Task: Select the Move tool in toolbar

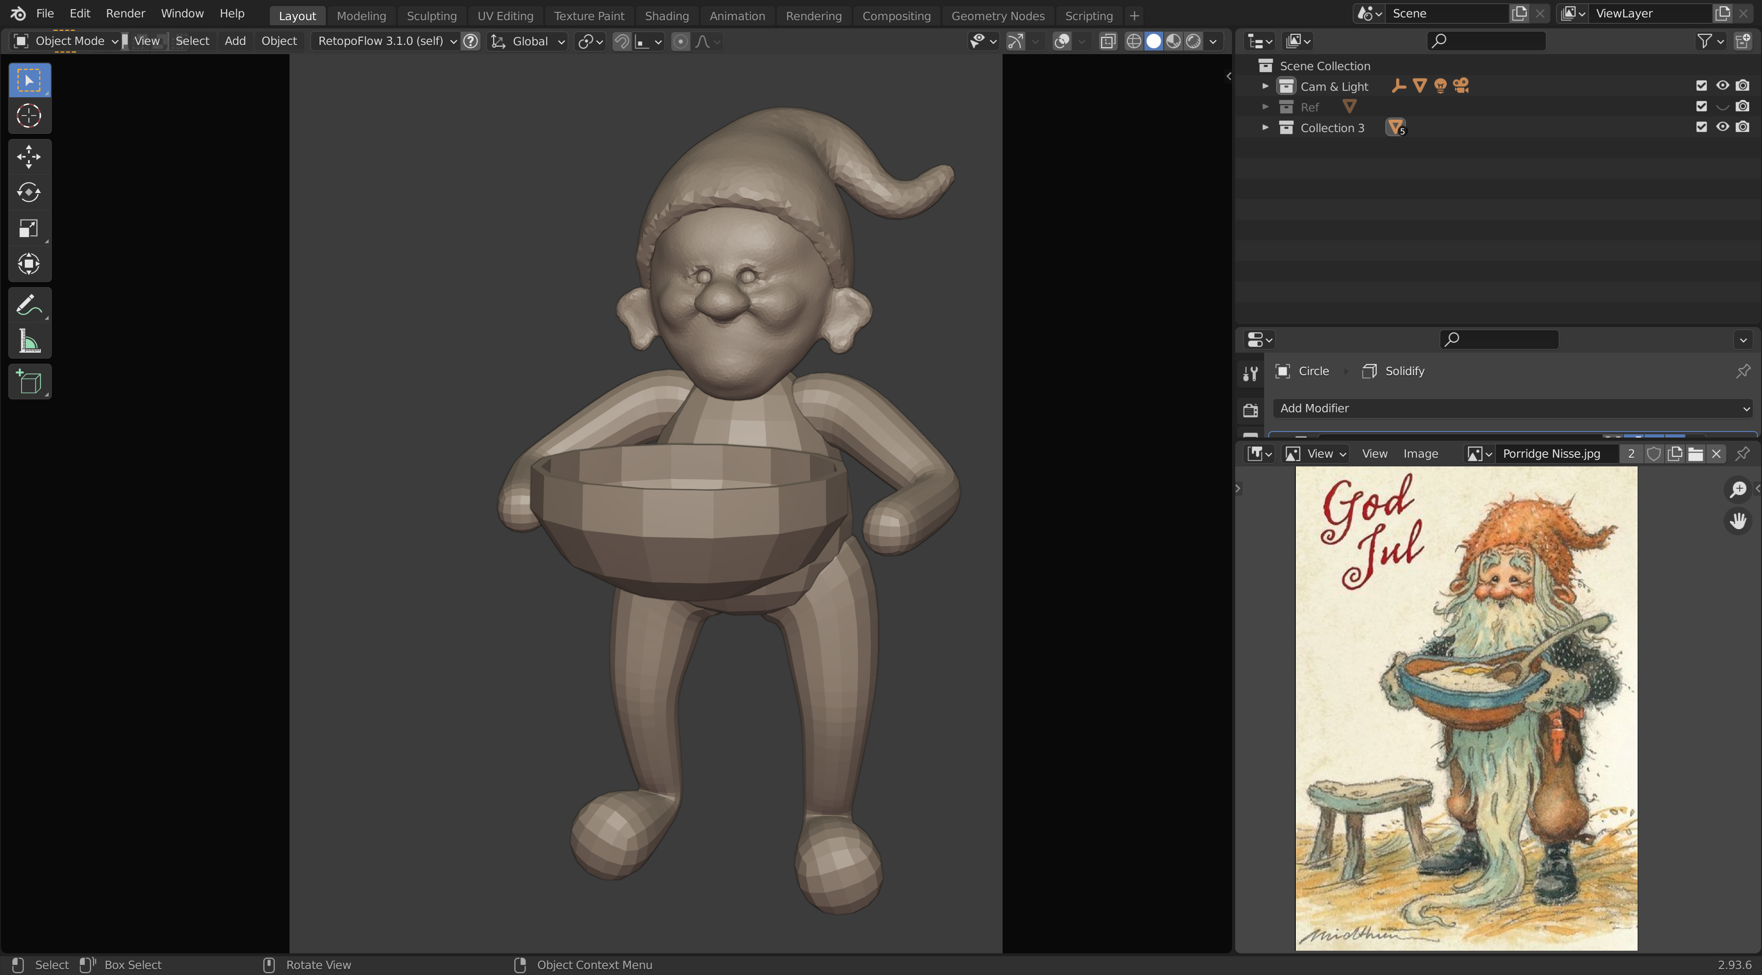Action: coord(29,156)
